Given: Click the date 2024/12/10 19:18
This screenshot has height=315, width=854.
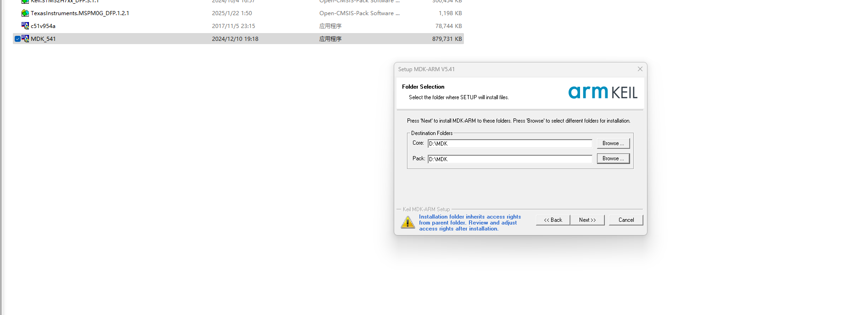Looking at the screenshot, I should click(x=235, y=39).
